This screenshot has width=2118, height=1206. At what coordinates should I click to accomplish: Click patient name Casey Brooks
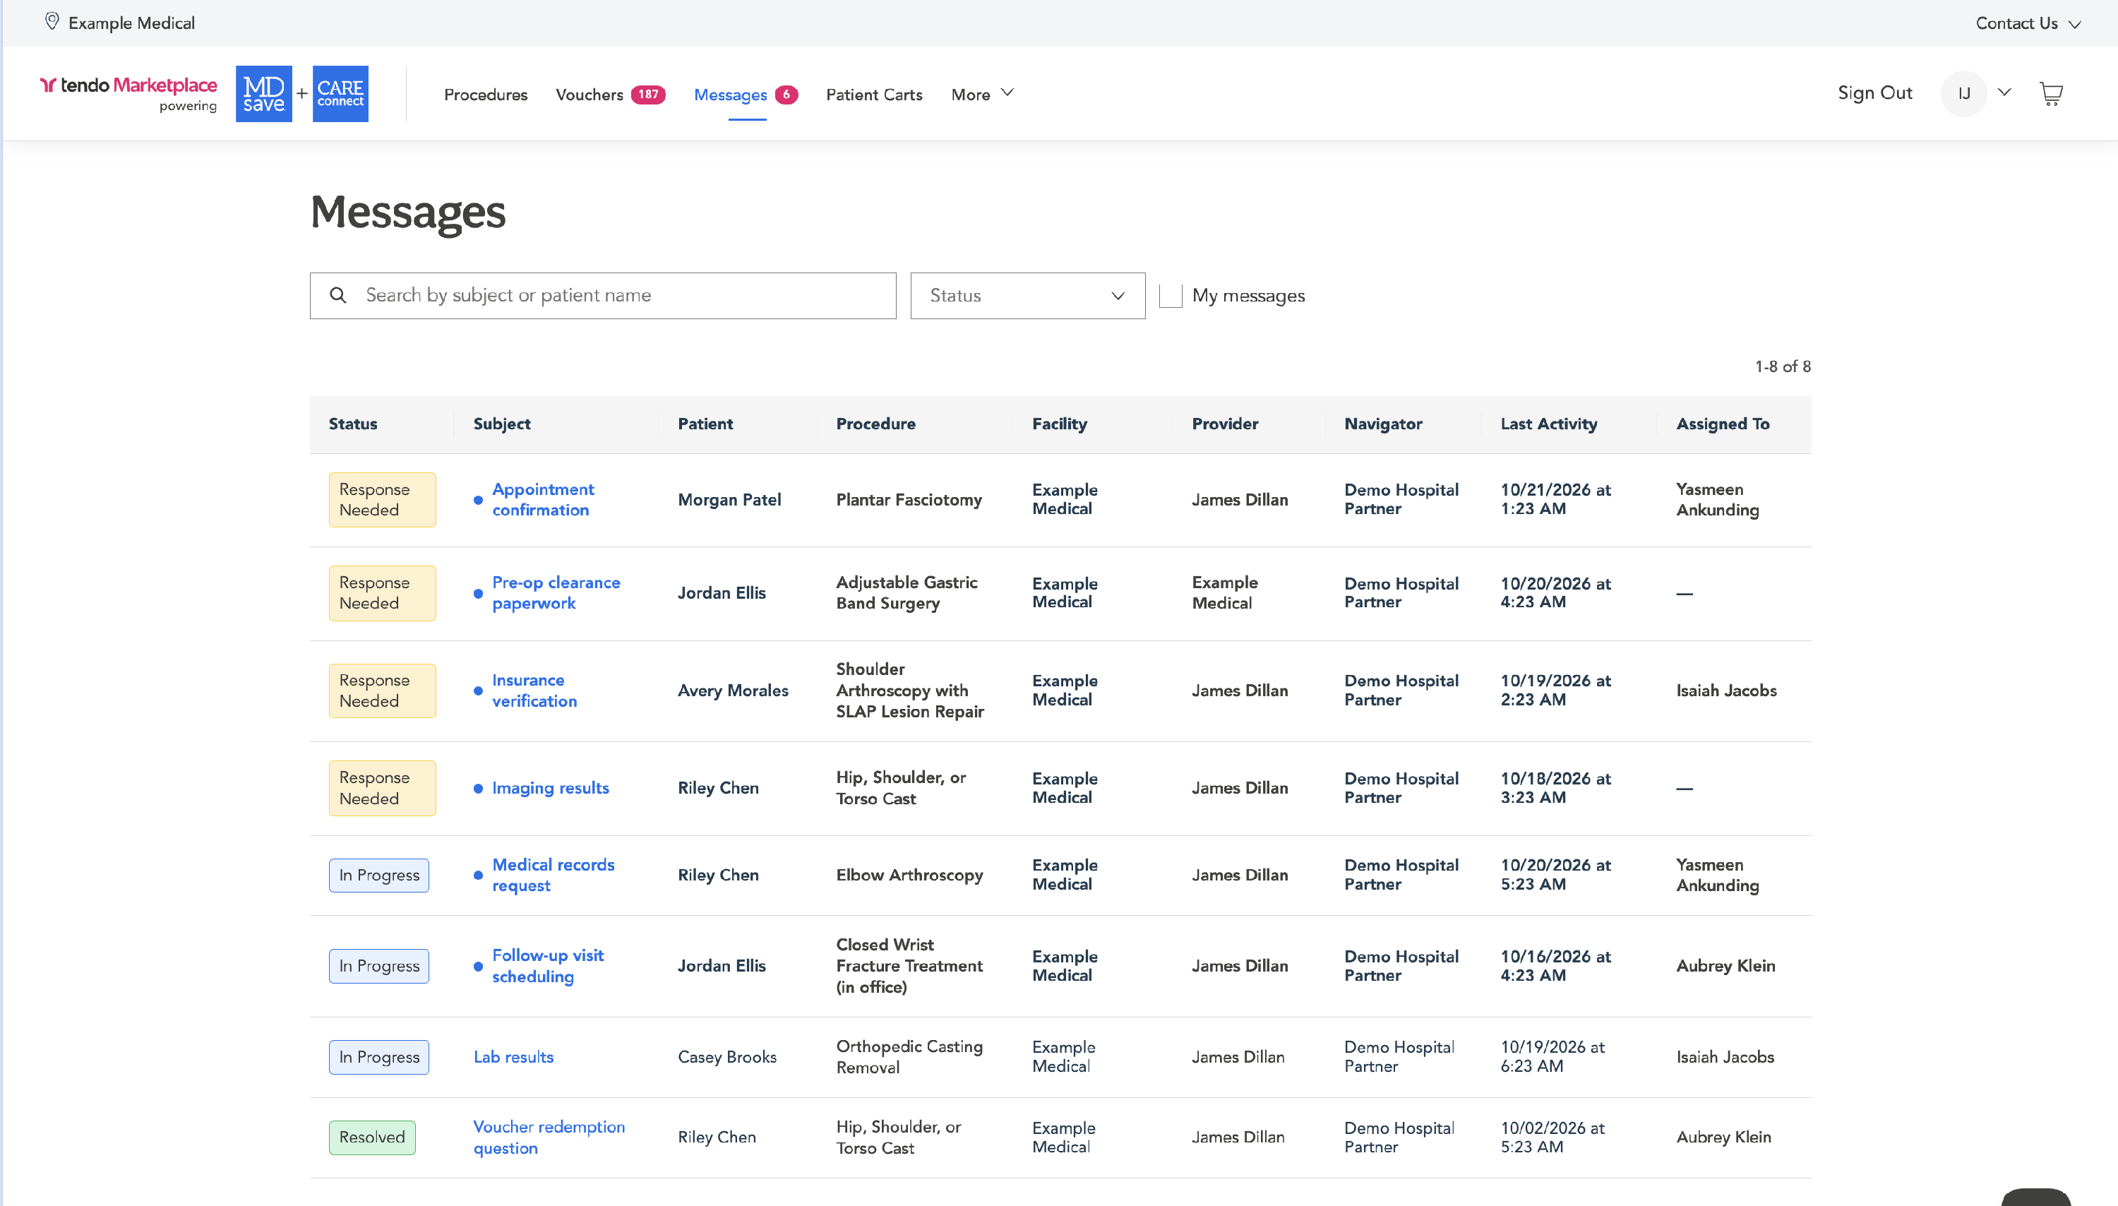[727, 1057]
